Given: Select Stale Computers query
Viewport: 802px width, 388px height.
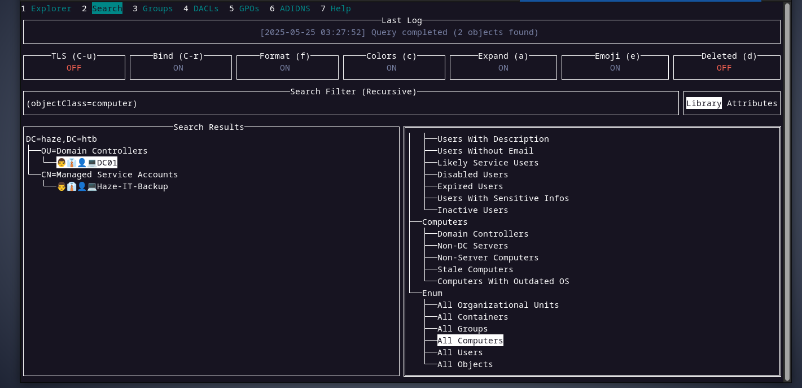Looking at the screenshot, I should coord(475,269).
